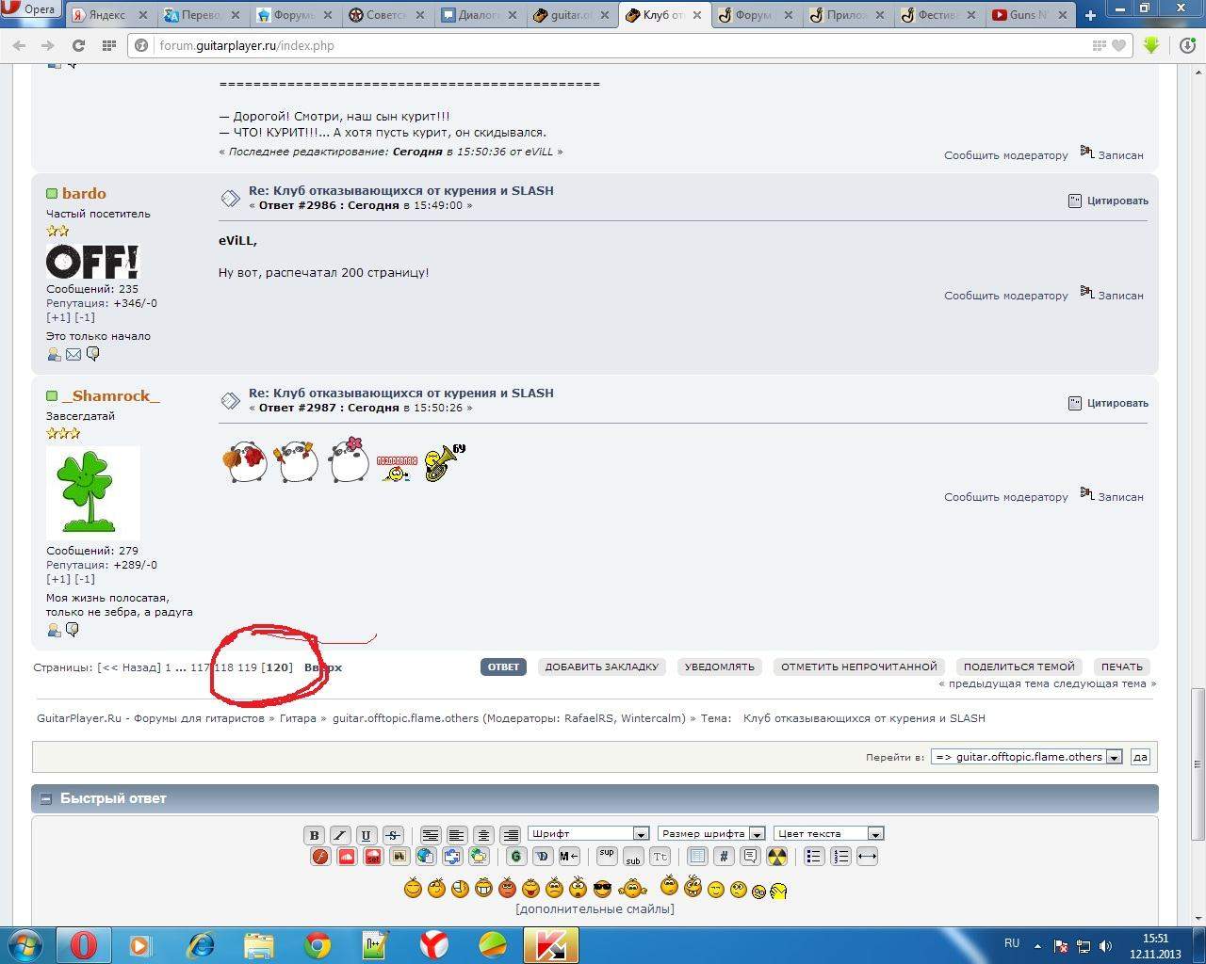Open Kaspersky from the taskbar
This screenshot has width=1206, height=964.
tap(550, 945)
